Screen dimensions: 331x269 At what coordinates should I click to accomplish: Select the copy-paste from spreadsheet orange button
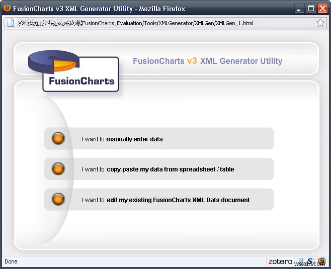click(x=58, y=169)
